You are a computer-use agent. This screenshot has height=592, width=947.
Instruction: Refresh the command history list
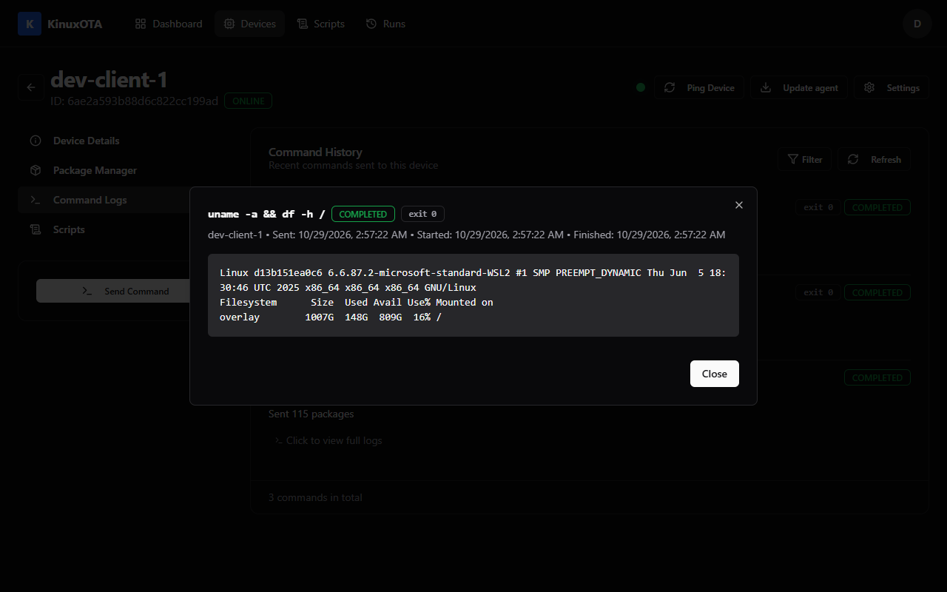pos(874,159)
